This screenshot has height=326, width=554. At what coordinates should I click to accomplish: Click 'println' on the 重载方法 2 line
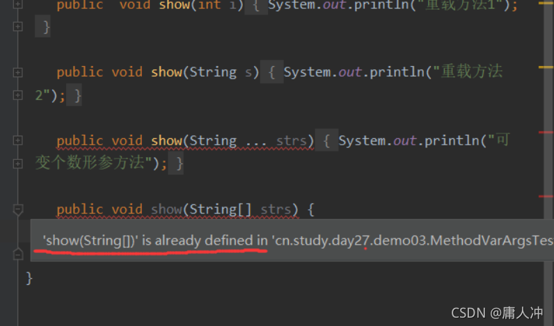[x=397, y=72]
